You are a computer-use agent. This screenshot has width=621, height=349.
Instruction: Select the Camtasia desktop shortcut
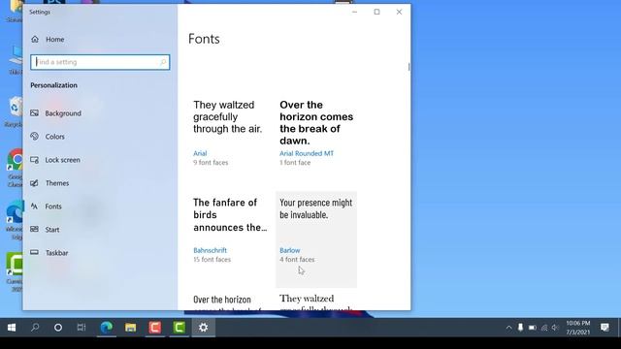16,272
